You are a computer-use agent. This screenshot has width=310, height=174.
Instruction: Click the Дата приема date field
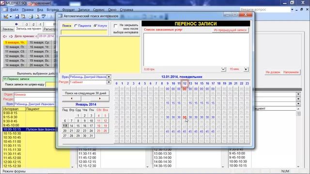click(x=46, y=36)
